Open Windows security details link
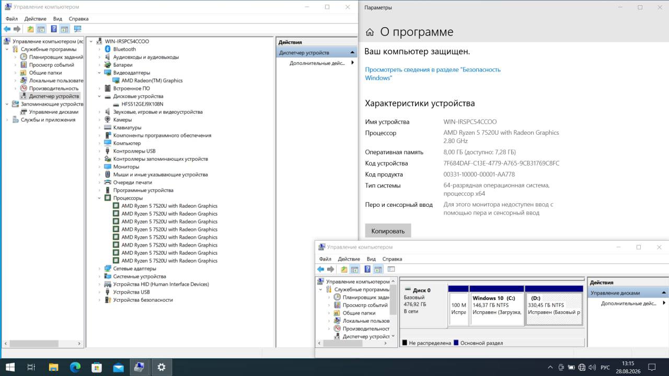Viewport: 669px width, 376px height. [x=433, y=74]
